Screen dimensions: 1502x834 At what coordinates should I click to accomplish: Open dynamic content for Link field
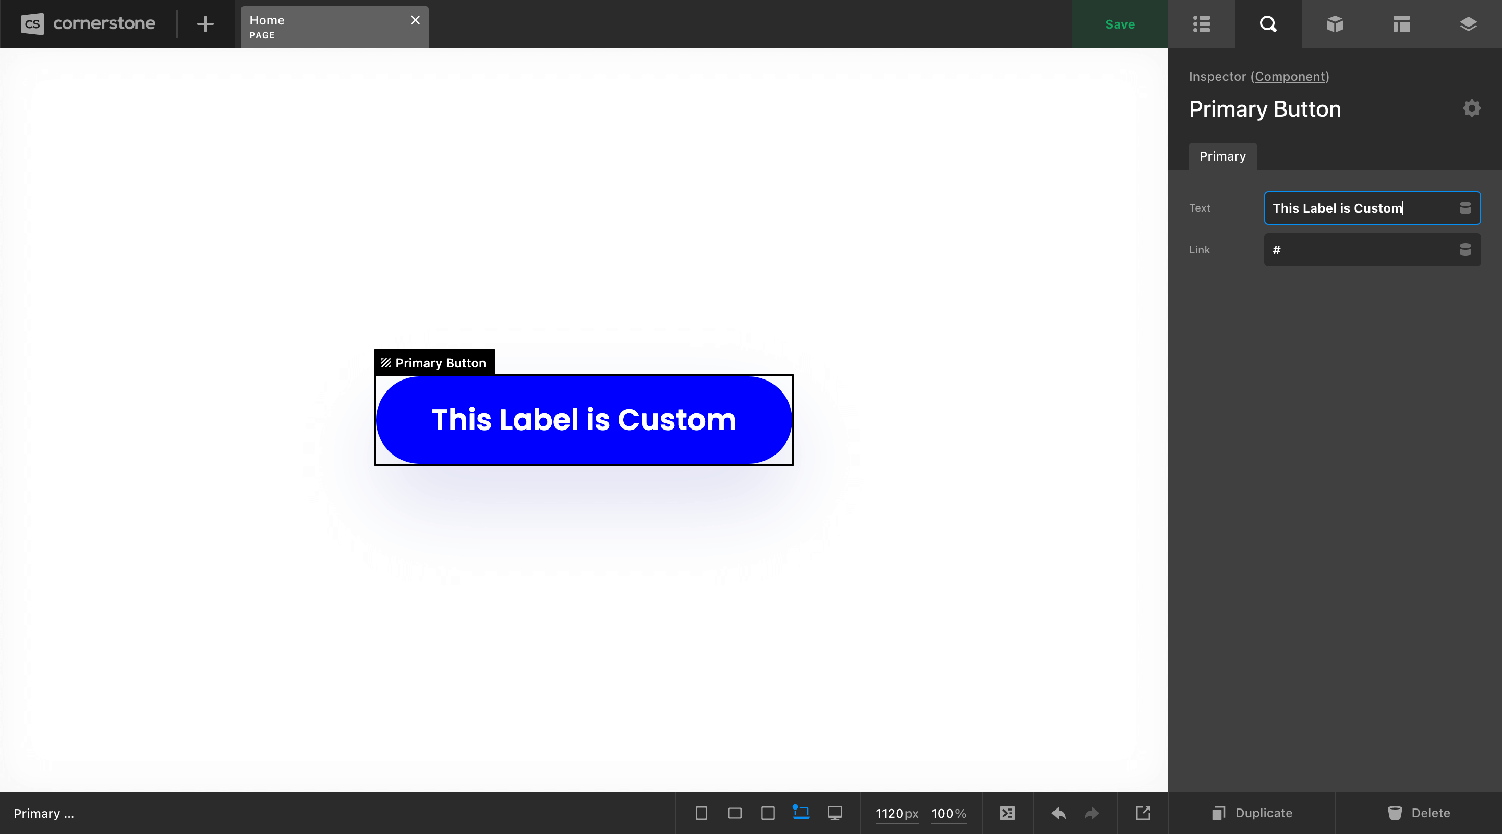[x=1464, y=250]
